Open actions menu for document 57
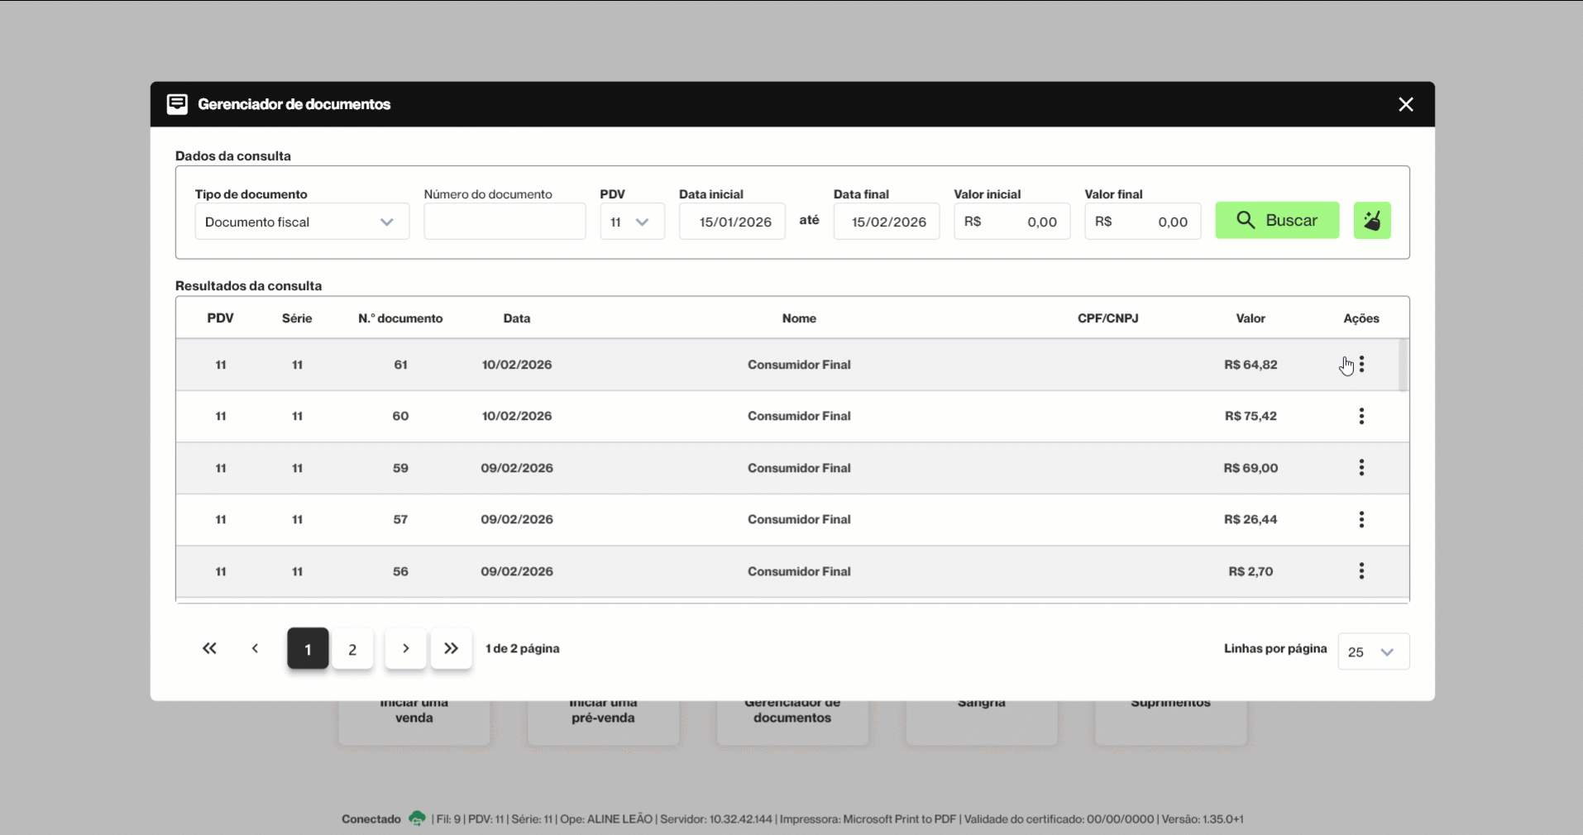1583x835 pixels. pyautogui.click(x=1361, y=519)
